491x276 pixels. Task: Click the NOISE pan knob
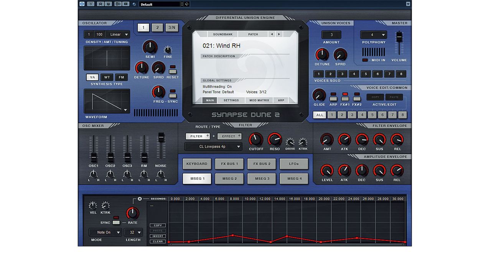161,174
